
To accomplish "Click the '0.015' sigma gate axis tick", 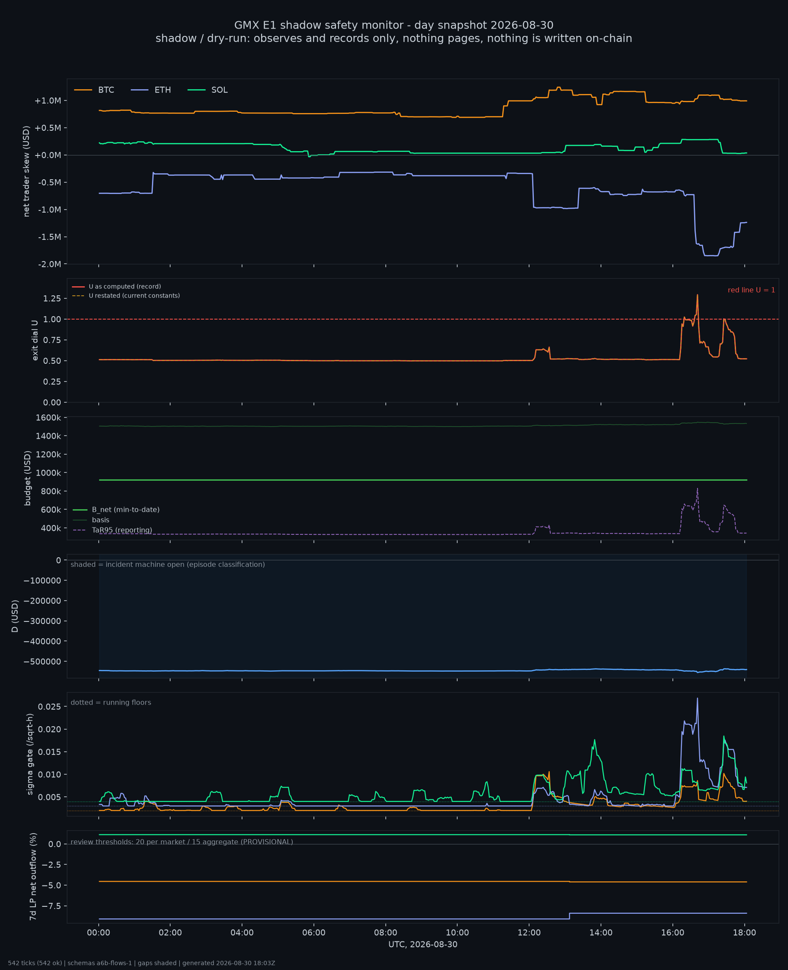I will (49, 752).
